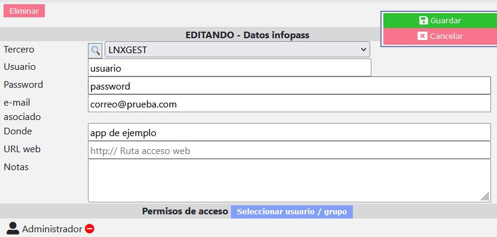Click the Donde field containing app de ejemplo
497x237 pixels.
pyautogui.click(x=289, y=132)
